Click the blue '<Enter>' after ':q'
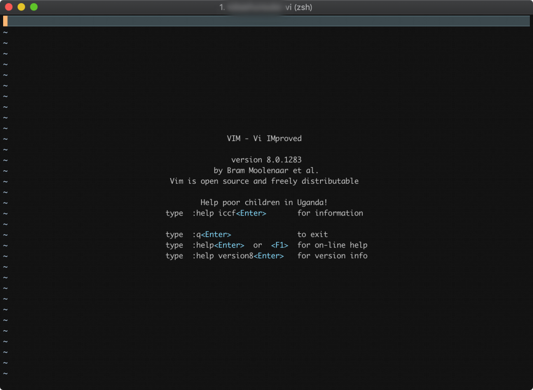This screenshot has height=390, width=533. click(x=216, y=234)
